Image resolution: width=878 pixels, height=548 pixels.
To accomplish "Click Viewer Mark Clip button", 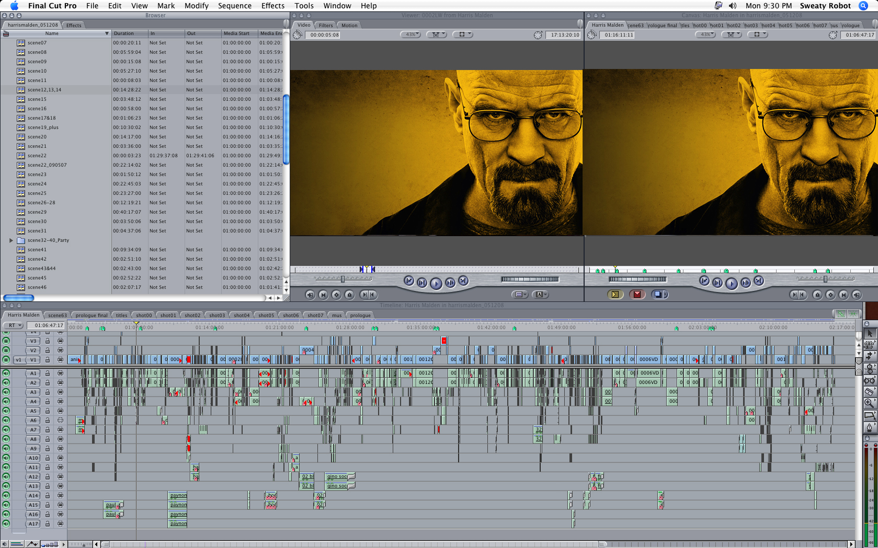I will pyautogui.click(x=323, y=295).
